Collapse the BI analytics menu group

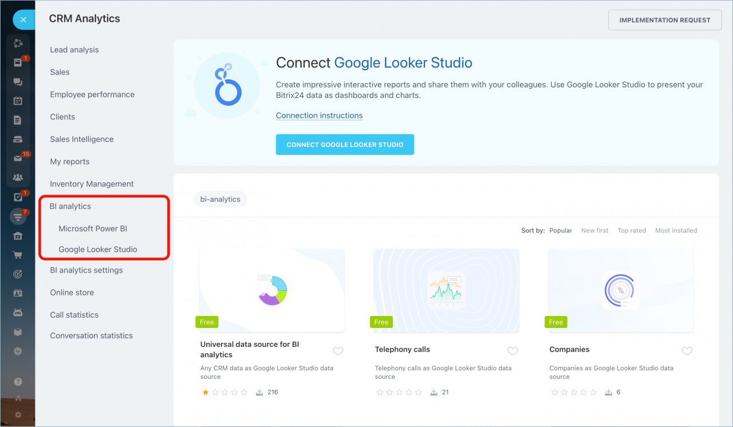[x=70, y=206]
